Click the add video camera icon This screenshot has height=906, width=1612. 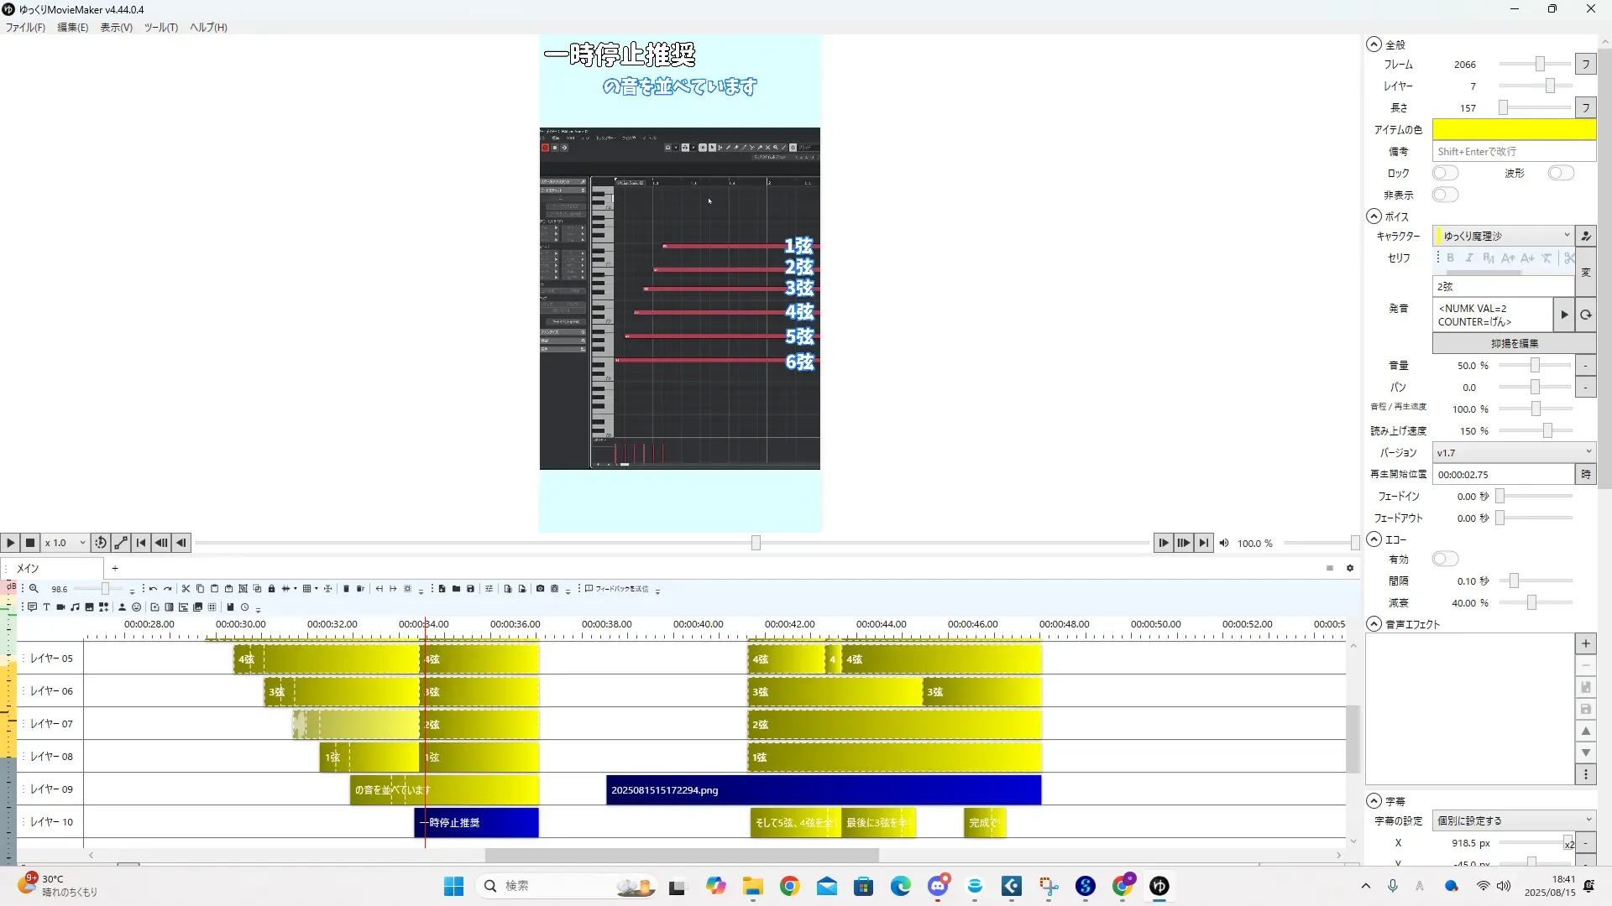(x=60, y=607)
